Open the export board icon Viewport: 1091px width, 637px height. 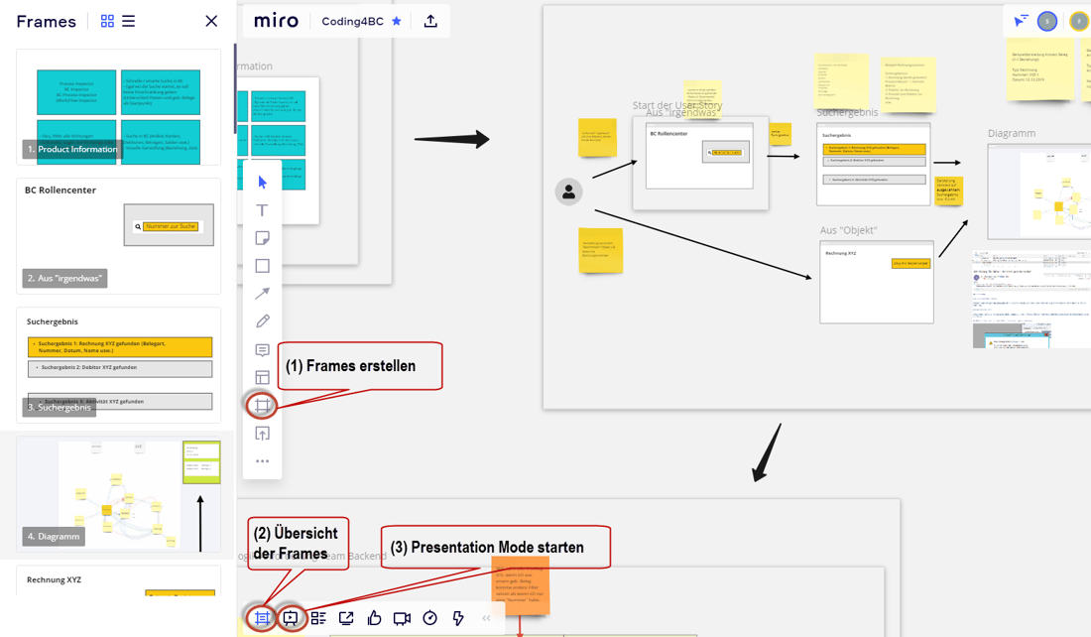[430, 21]
